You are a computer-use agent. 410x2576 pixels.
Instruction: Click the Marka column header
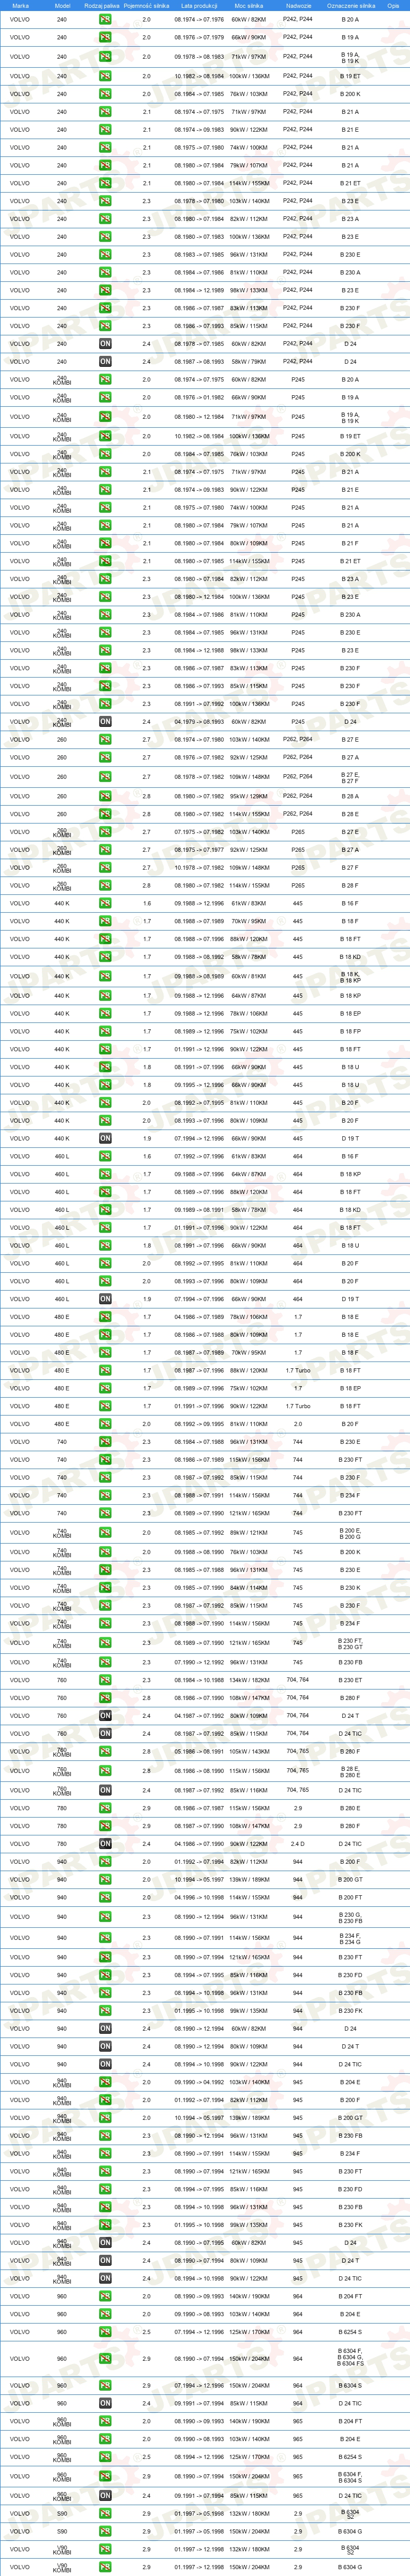20,5
